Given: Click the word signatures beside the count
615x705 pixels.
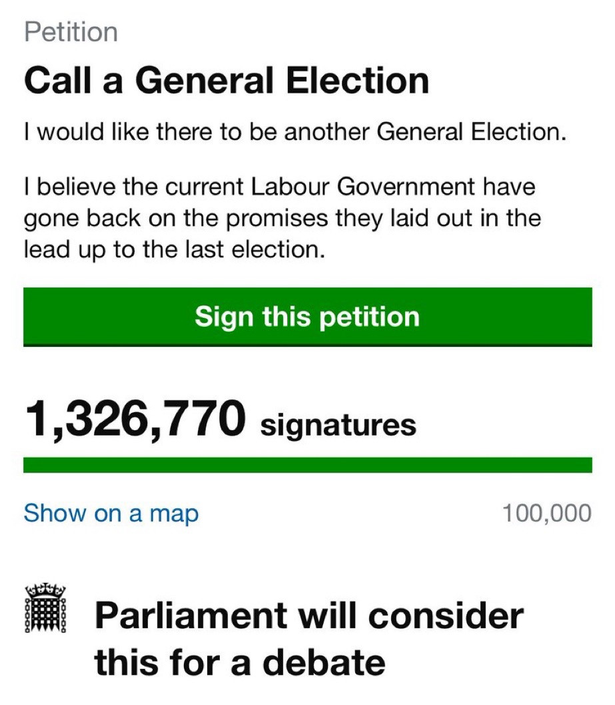Looking at the screenshot, I should pyautogui.click(x=338, y=426).
